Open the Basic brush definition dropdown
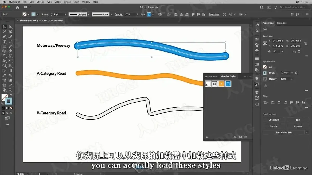 tap(111, 15)
